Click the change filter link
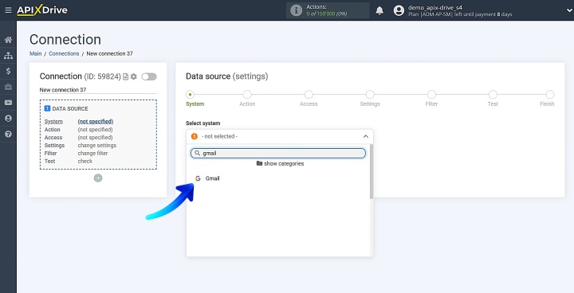Screen dimensions: 574x293 (x=92, y=153)
